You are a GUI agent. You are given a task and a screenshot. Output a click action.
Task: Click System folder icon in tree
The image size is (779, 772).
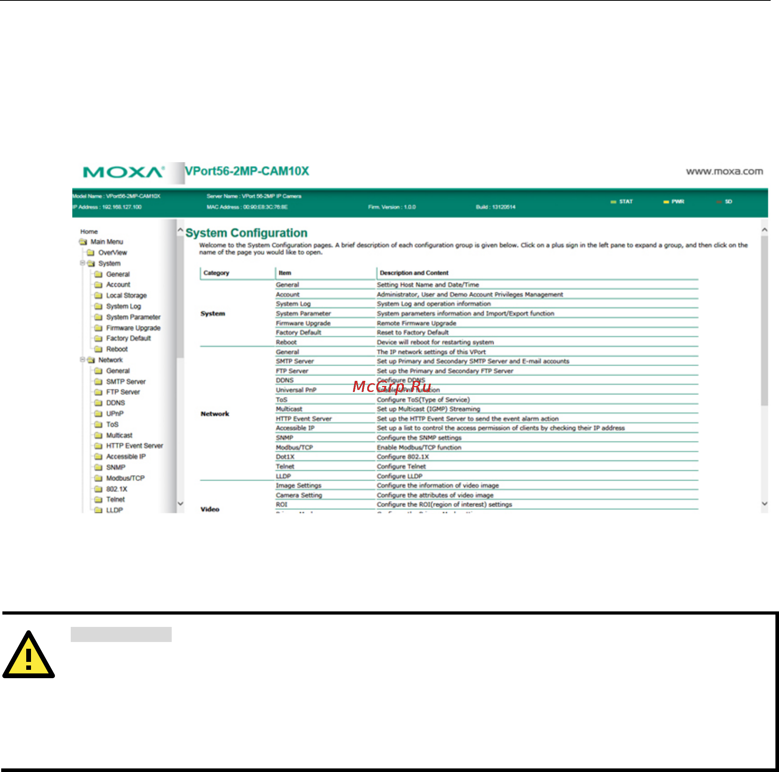91,264
